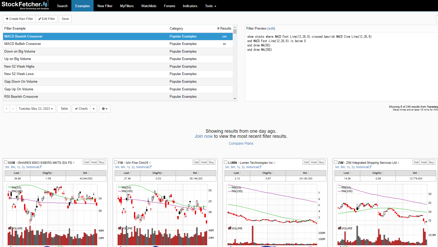Mark LUMN as Buy

(x=321, y=162)
